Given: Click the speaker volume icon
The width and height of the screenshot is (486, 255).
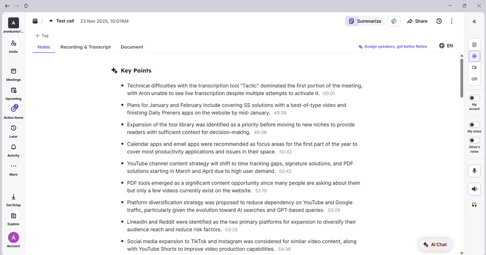Looking at the screenshot, I should coord(474,189).
